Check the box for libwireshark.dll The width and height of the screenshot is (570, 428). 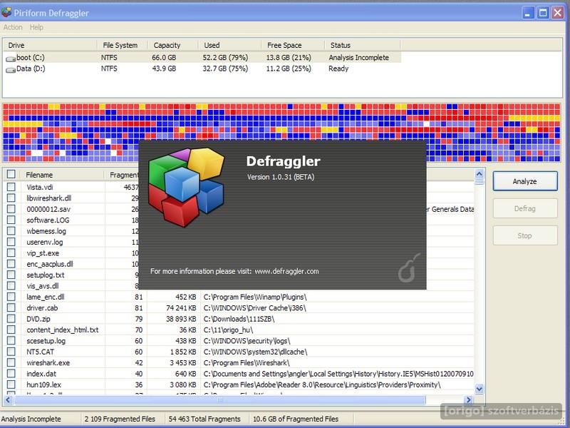[11, 198]
